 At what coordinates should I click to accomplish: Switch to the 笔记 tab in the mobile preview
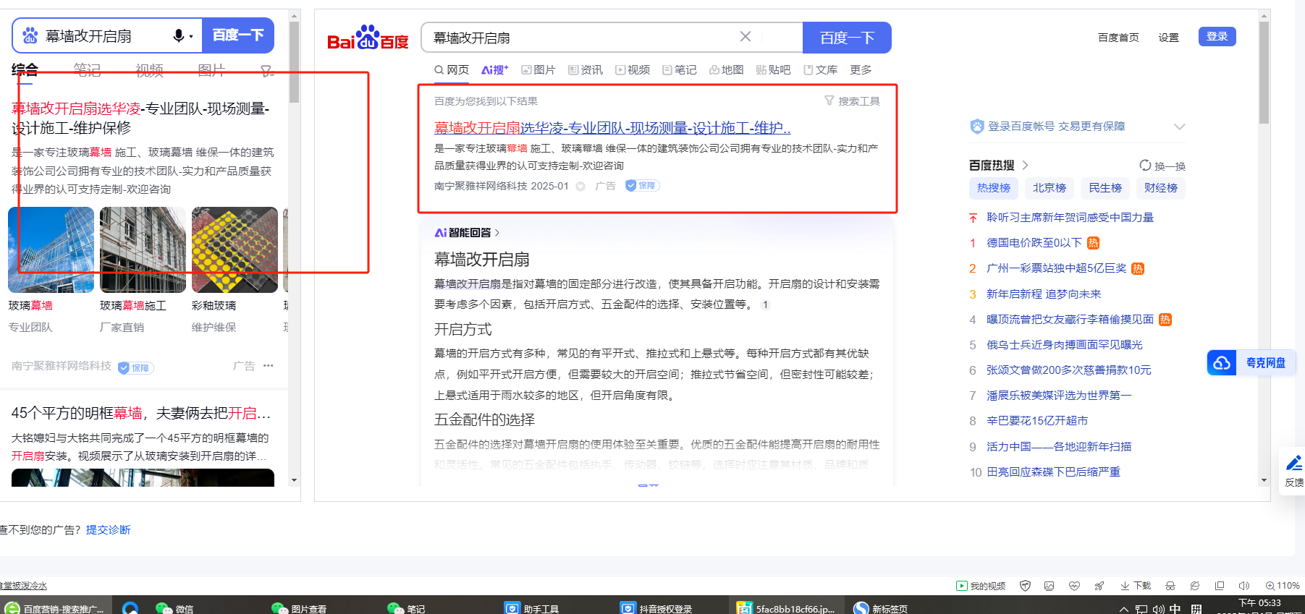[87, 70]
